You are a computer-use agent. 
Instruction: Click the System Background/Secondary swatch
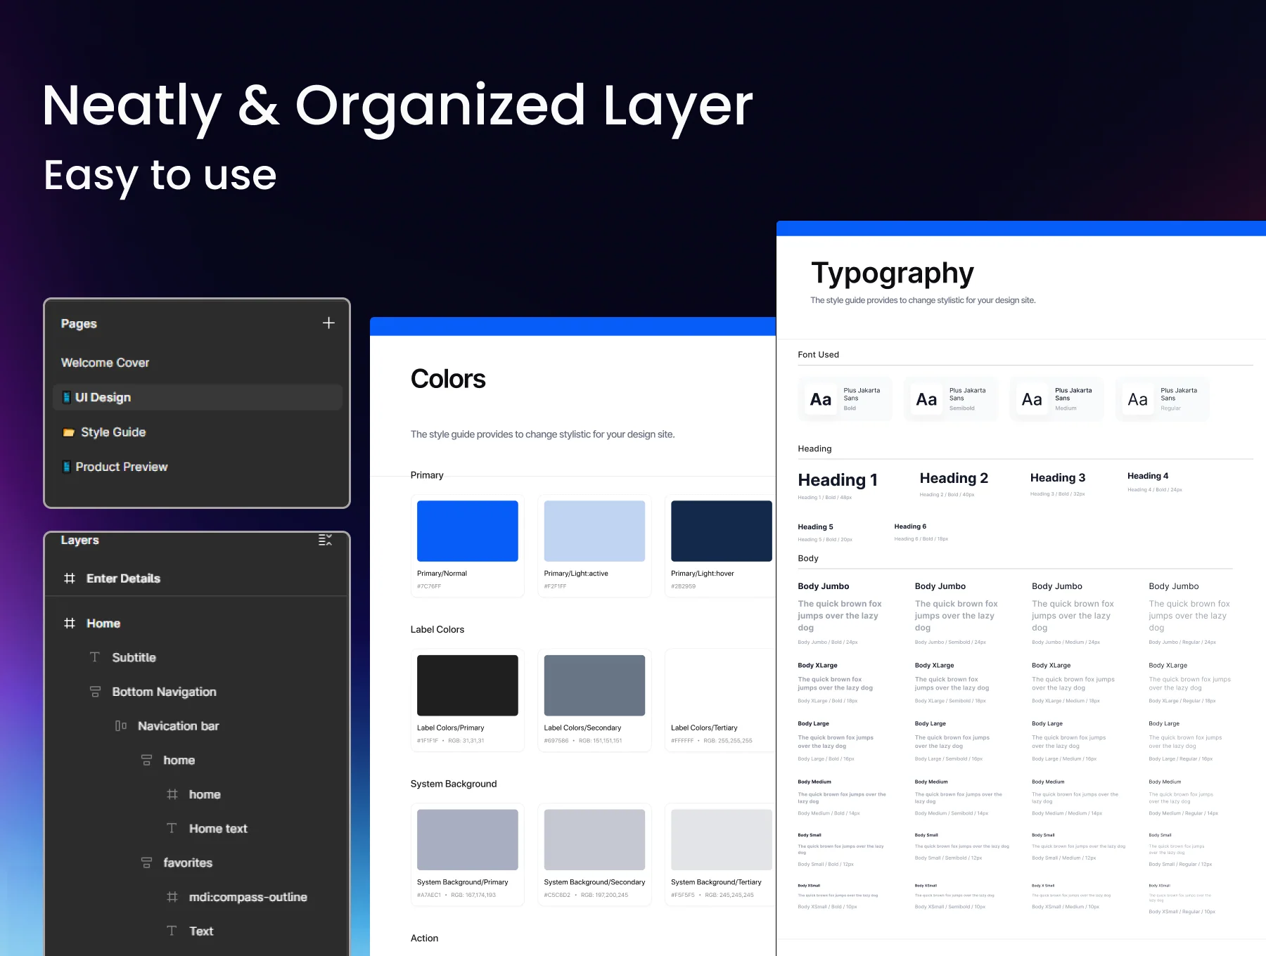click(x=594, y=839)
